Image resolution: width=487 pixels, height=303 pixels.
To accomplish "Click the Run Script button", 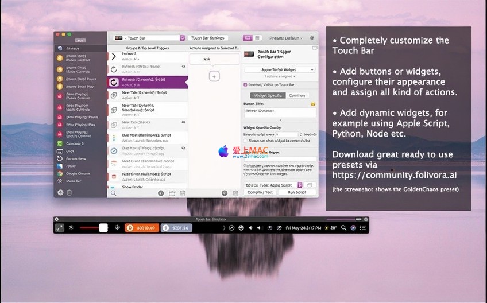I will [x=297, y=192].
